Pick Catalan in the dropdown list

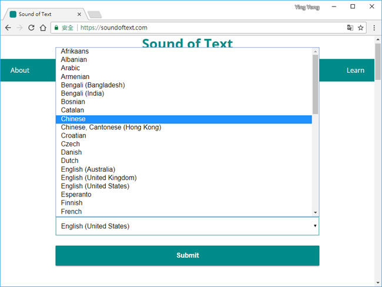[184, 110]
